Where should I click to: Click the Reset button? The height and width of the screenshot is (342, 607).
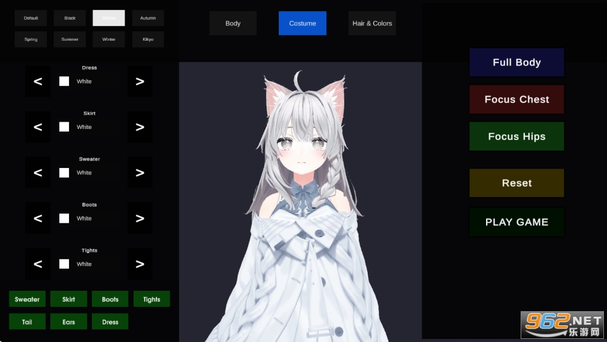click(516, 183)
